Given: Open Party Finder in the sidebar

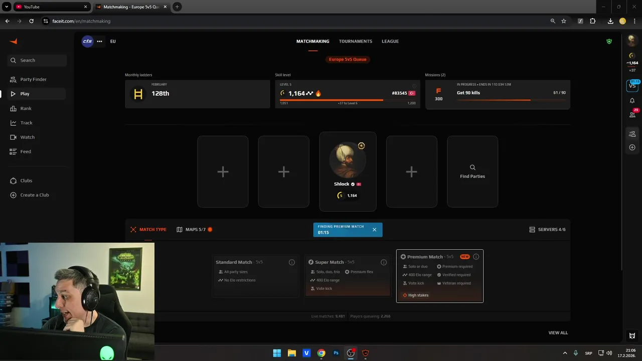Looking at the screenshot, I should (x=37, y=79).
